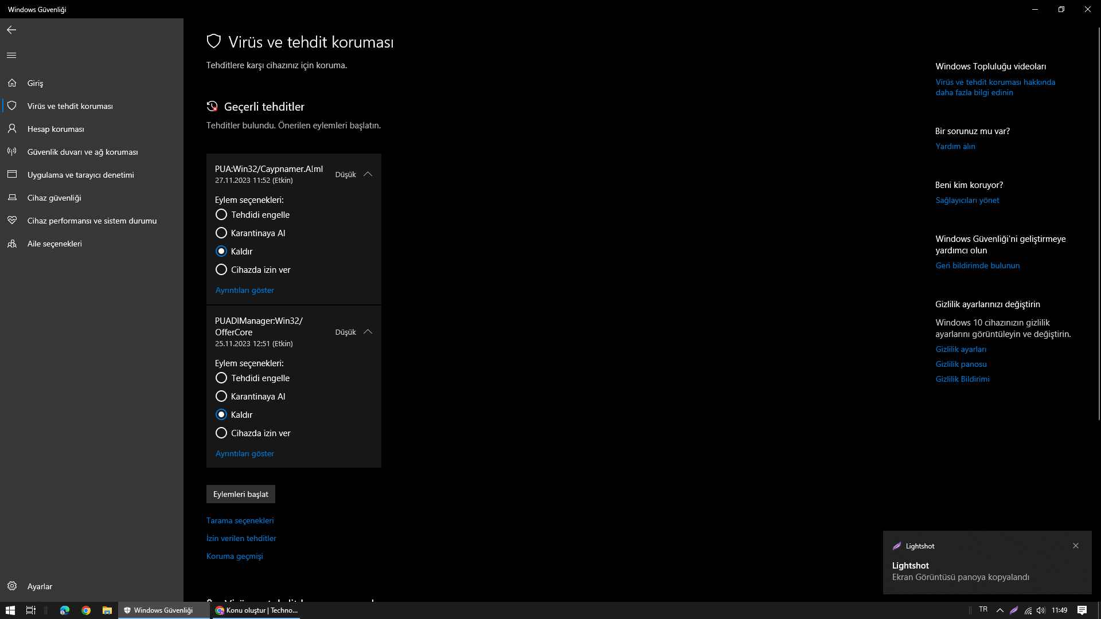The height and width of the screenshot is (619, 1101).
Task: Go to Uygulama ve tarayıcı denetimi
Action: click(80, 175)
